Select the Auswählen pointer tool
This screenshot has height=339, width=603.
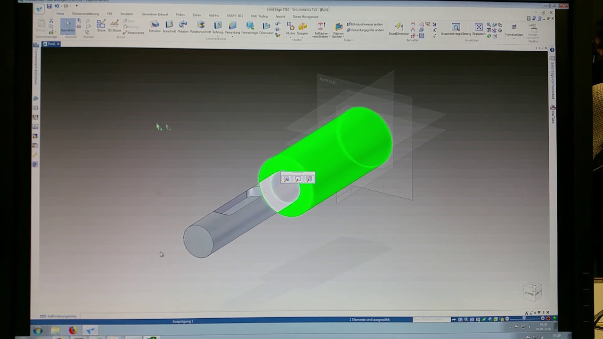click(x=68, y=26)
